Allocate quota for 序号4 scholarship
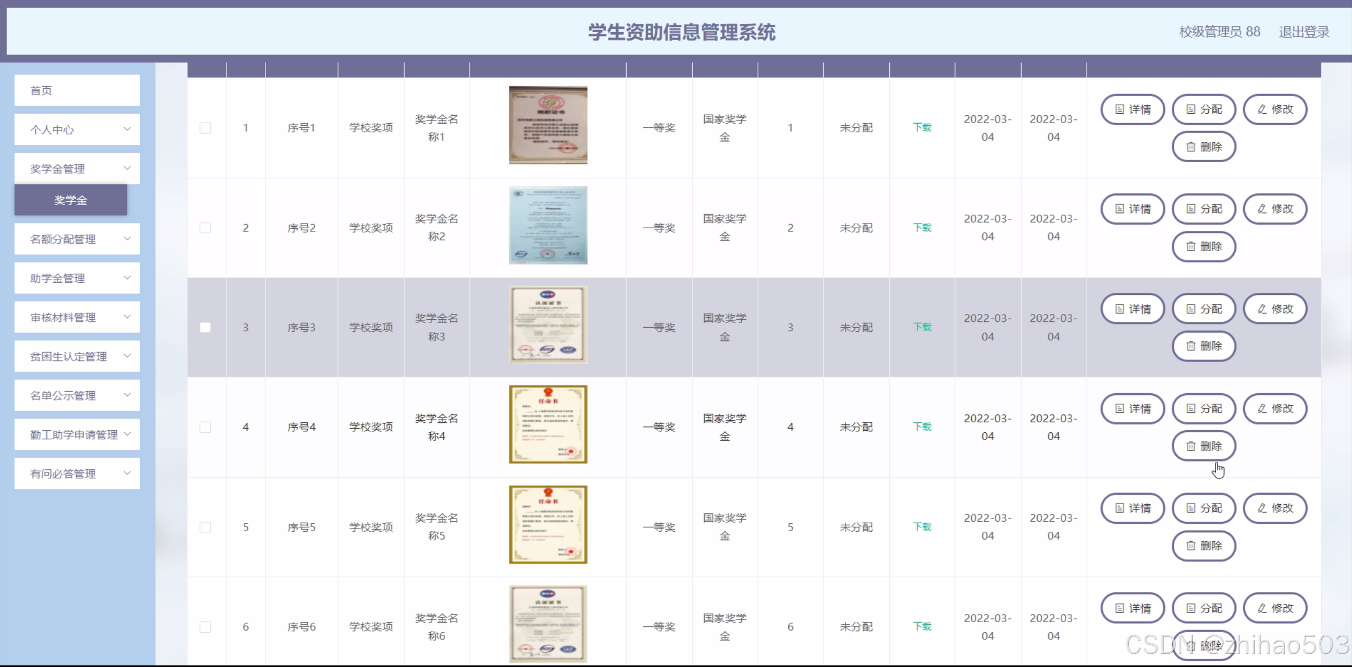Screen dimensions: 1352x667 tap(1203, 409)
